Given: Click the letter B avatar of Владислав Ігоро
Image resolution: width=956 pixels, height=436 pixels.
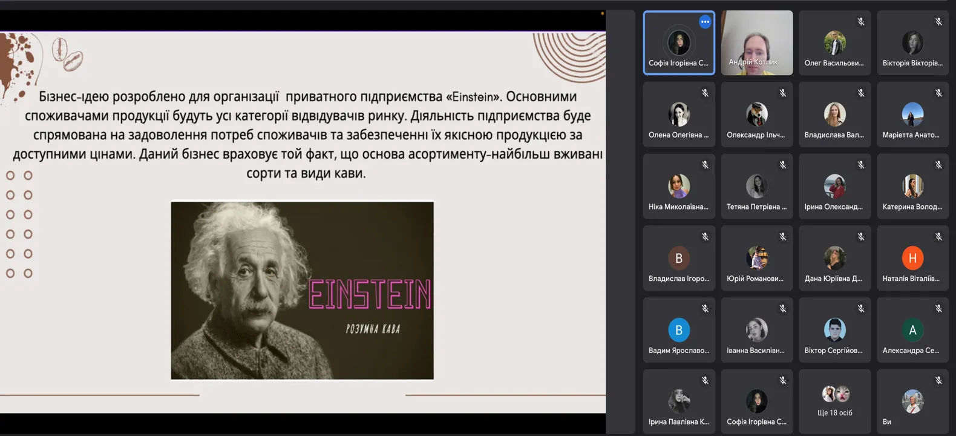Looking at the screenshot, I should (679, 259).
